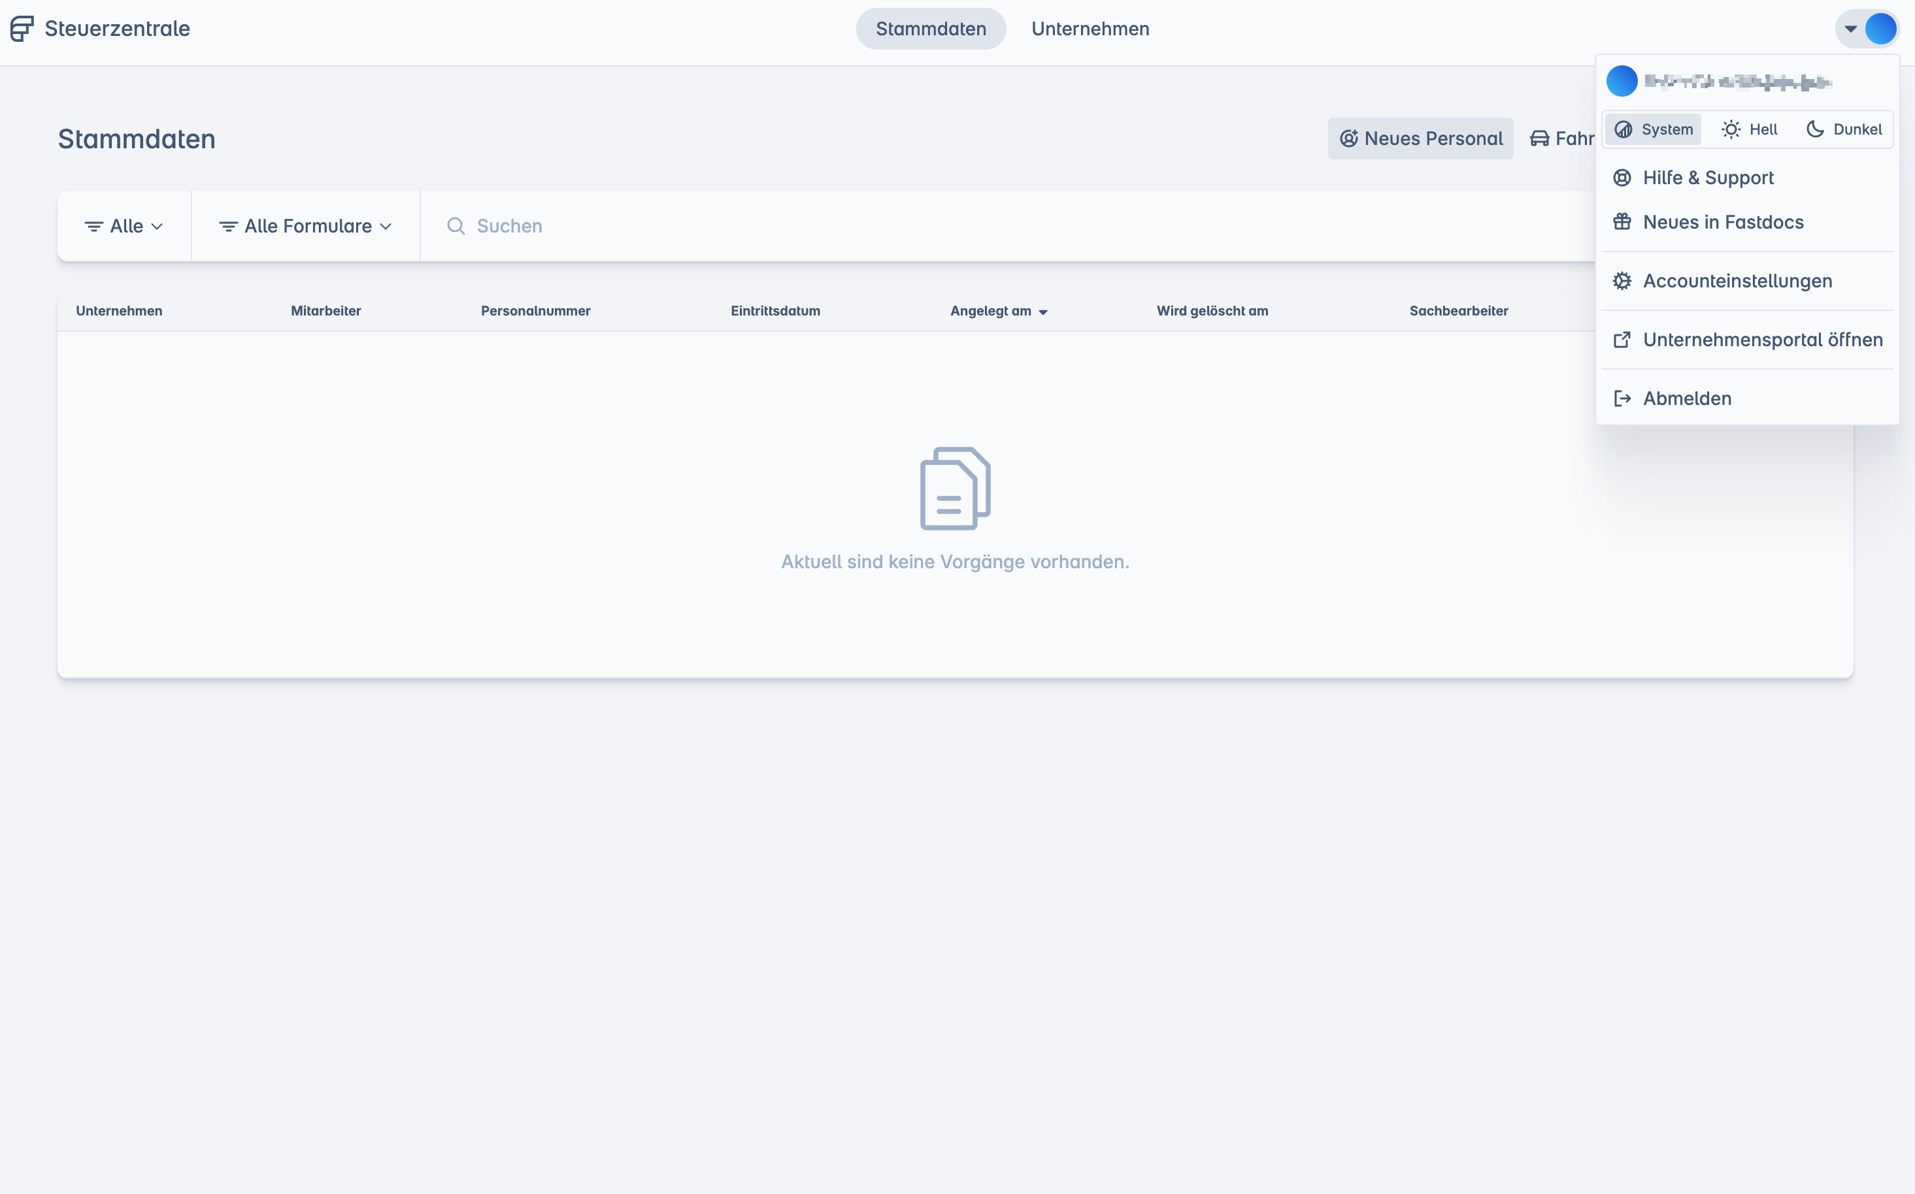This screenshot has width=1915, height=1194.
Task: Switch to the Unternehmen tab
Action: pyautogui.click(x=1090, y=29)
